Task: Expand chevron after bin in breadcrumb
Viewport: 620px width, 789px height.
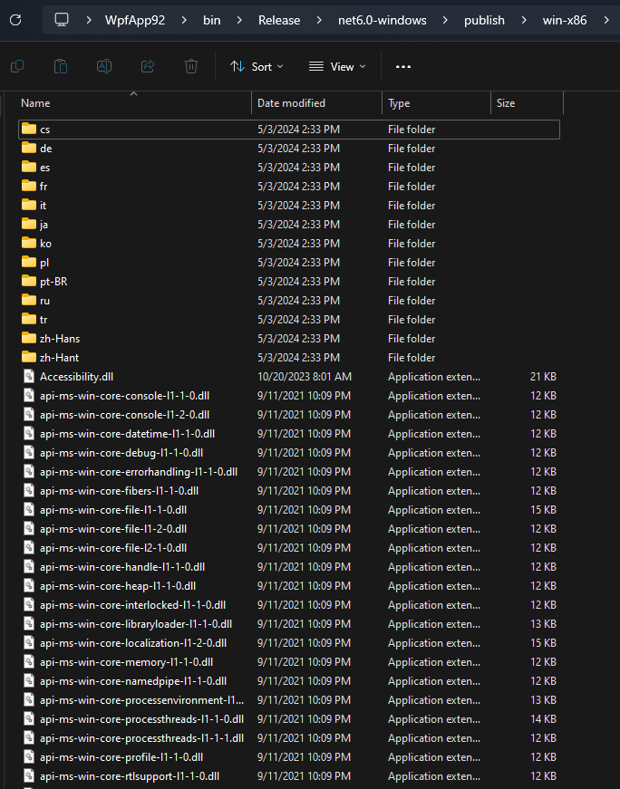Action: 239,20
